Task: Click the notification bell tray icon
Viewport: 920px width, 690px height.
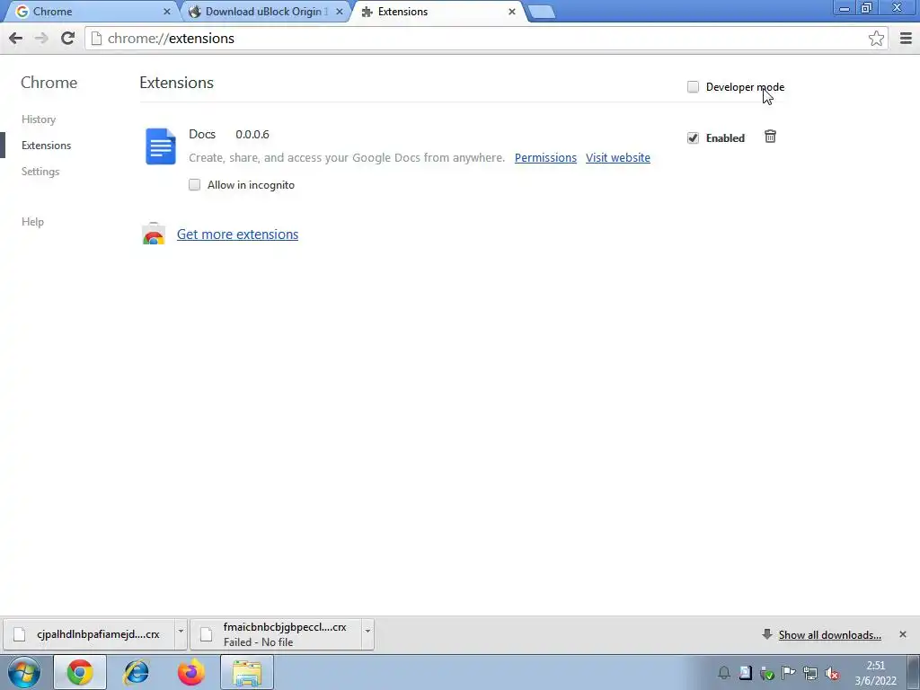Action: (x=724, y=673)
